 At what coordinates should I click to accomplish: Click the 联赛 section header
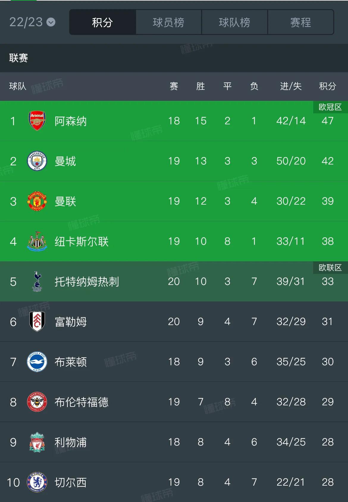pos(18,58)
